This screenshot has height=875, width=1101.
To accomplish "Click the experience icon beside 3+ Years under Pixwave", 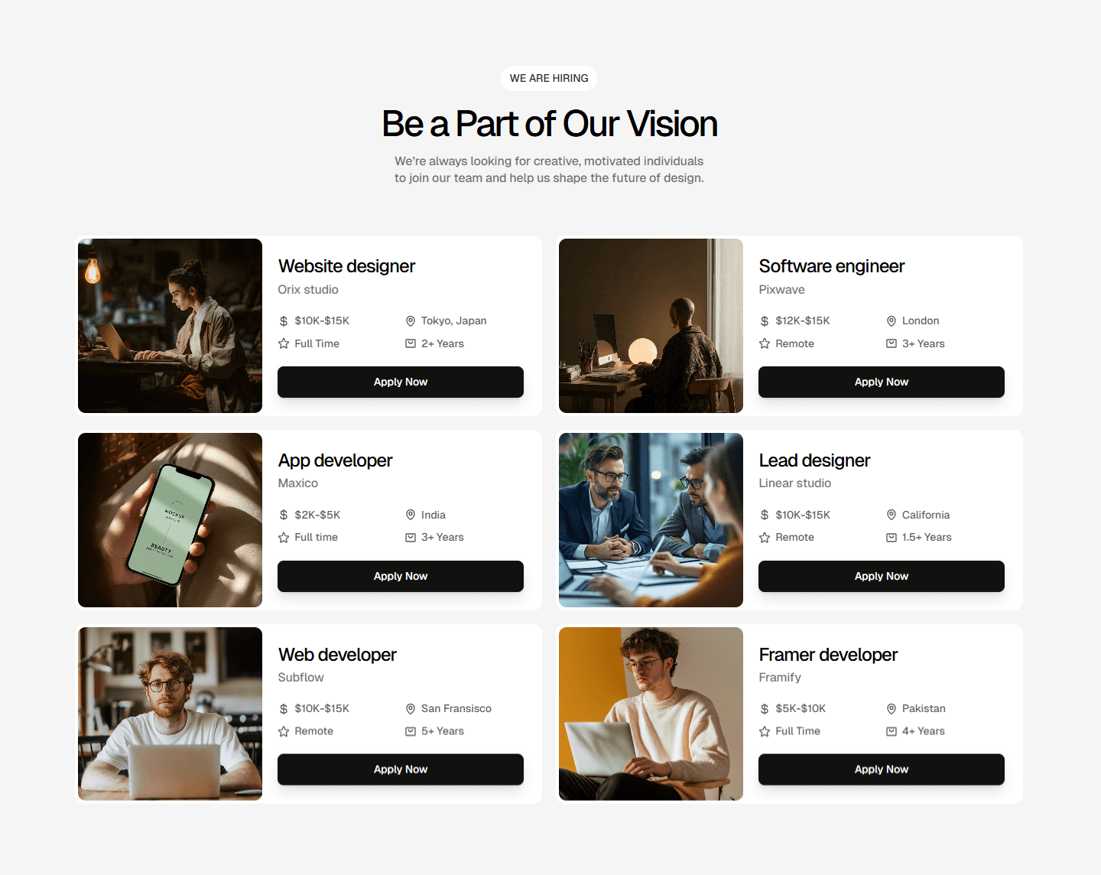I will tap(892, 343).
